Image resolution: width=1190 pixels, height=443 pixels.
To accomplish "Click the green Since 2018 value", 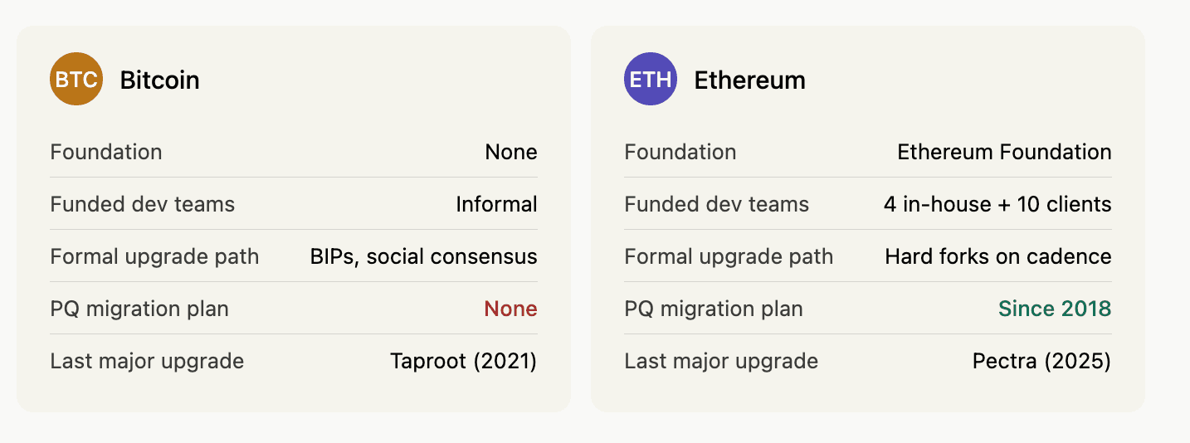I will 1054,309.
